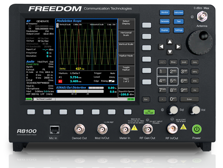Viewport: 223px width, 168px height.
Task: Click the large rotary tuning knob
Action: click(x=200, y=43)
